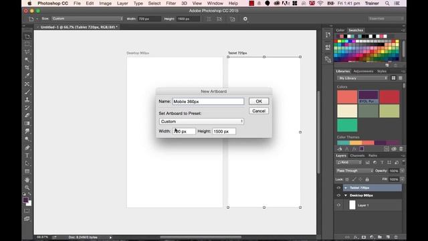Open Set Artboard to Preset dropdown

coord(201,122)
